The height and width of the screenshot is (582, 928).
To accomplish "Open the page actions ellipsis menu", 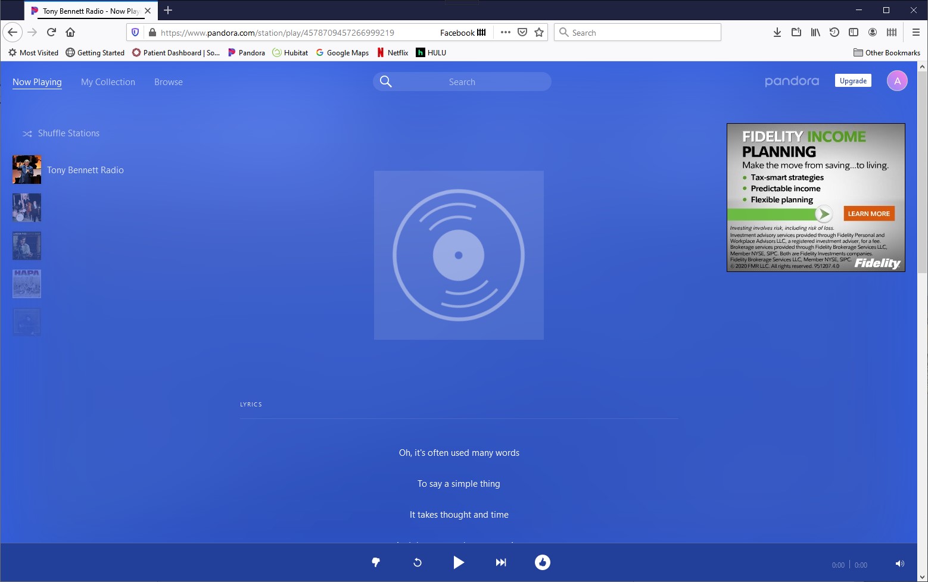I will [505, 32].
